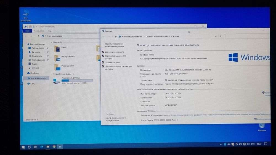The height and width of the screenshot is (155, 276).
Task: Launch Microsoft Edge from the taskbar
Action: (x=42, y=147)
